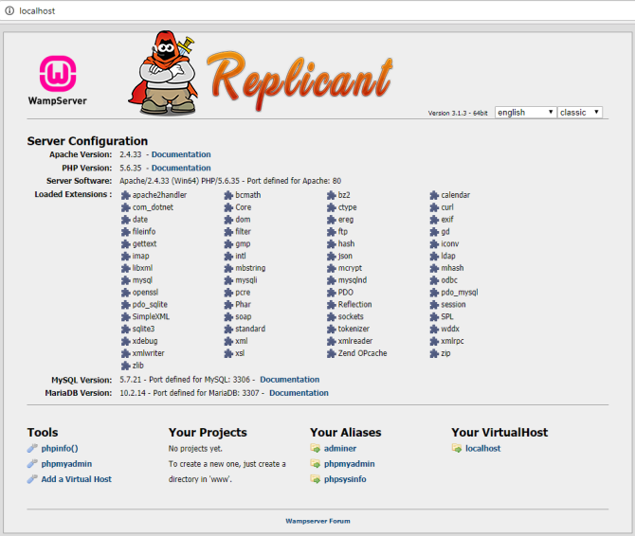Click puzzle icon beside bz2
This screenshot has width=635, height=536.
(x=332, y=195)
